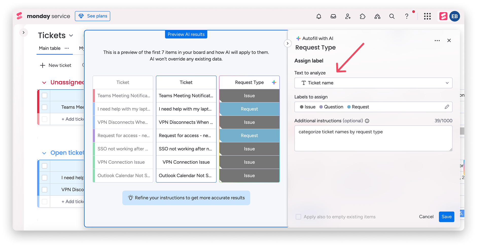Collapse the AI preview panel arrow
The height and width of the screenshot is (247, 477).
288,43
